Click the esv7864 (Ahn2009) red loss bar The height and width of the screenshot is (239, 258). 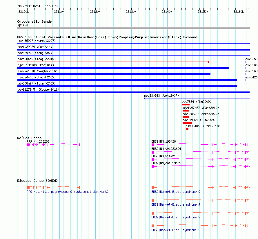point(186,105)
